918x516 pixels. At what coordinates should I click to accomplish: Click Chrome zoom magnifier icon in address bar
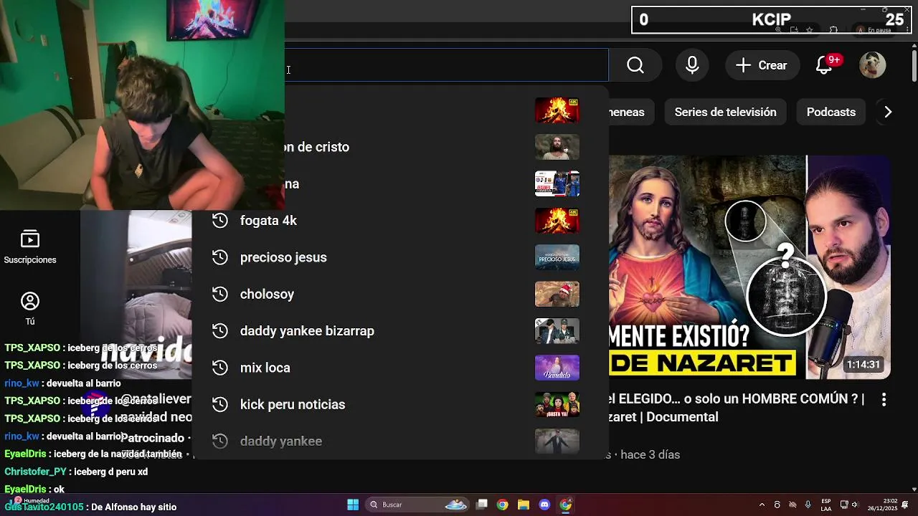pos(778,30)
